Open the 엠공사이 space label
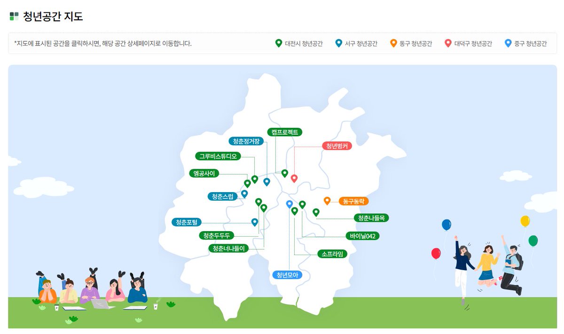This screenshot has height=334, width=564. (204, 173)
